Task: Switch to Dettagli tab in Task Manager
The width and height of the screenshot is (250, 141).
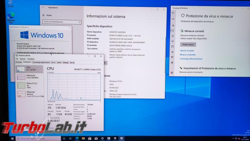Action: click(65, 62)
